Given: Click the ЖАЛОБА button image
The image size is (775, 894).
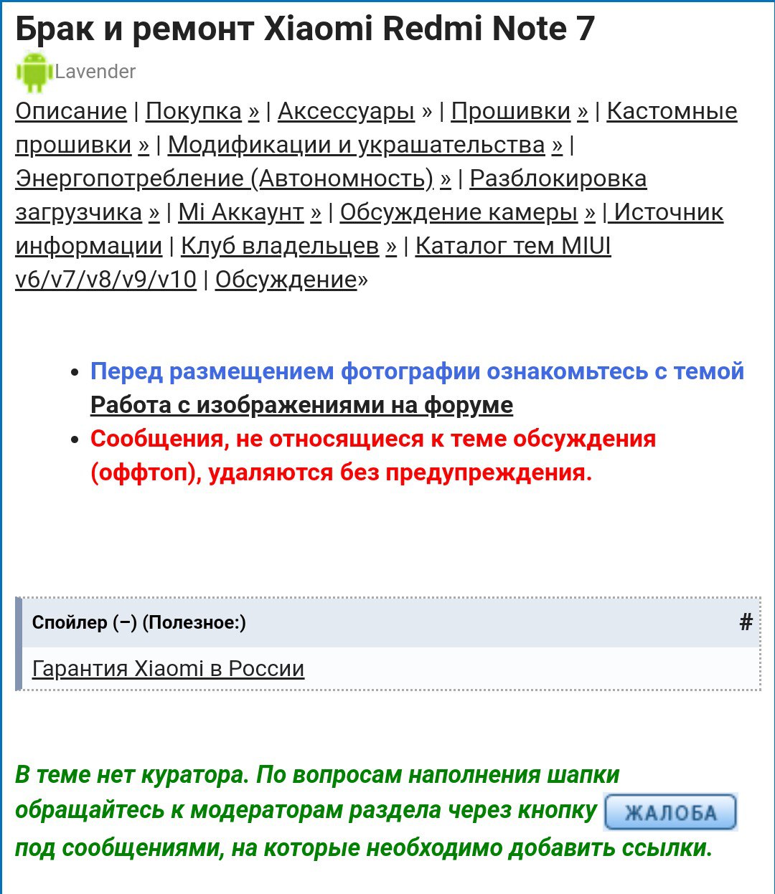Looking at the screenshot, I should coord(671,813).
